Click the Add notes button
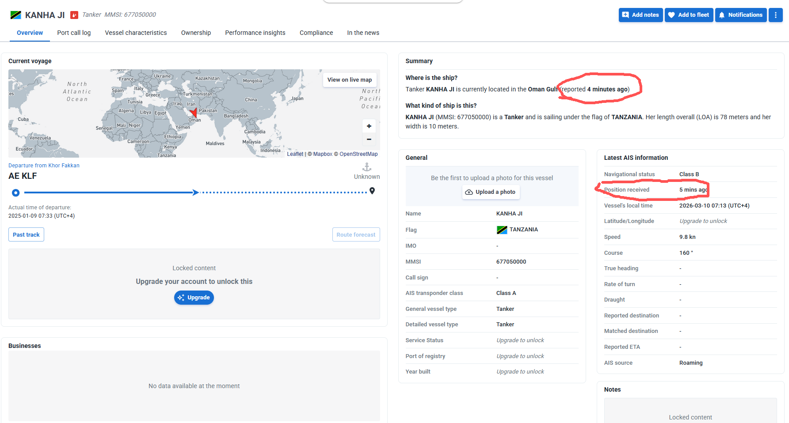Viewport: 789px width, 423px height. pos(640,15)
